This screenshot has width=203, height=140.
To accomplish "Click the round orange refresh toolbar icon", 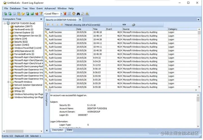I will pyautogui.click(x=74, y=13).
